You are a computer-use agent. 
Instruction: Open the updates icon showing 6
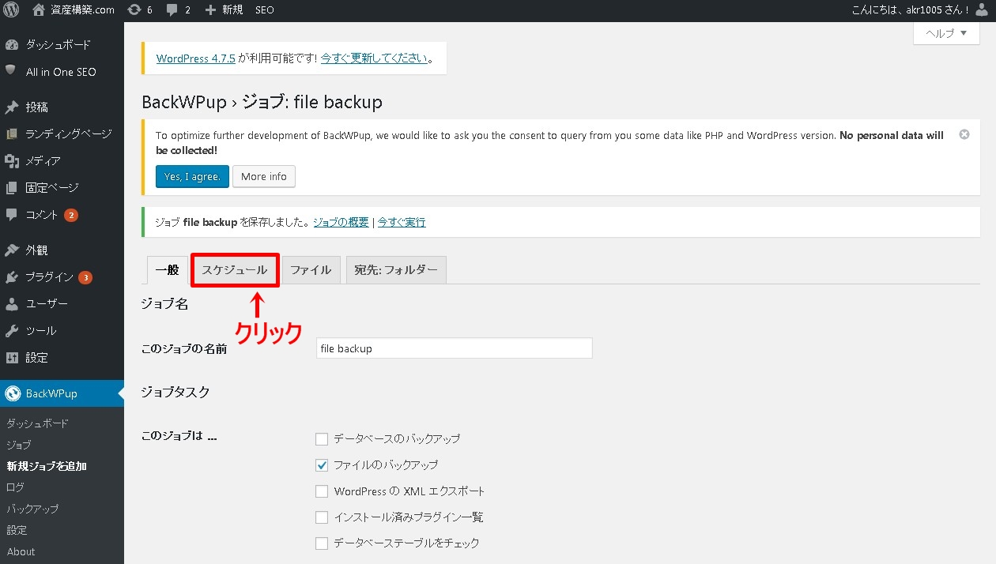[134, 10]
